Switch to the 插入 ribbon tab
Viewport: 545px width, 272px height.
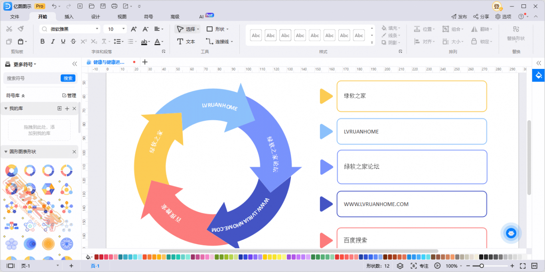click(x=69, y=17)
